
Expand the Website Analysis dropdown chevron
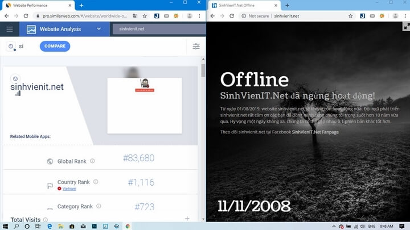pos(99,29)
